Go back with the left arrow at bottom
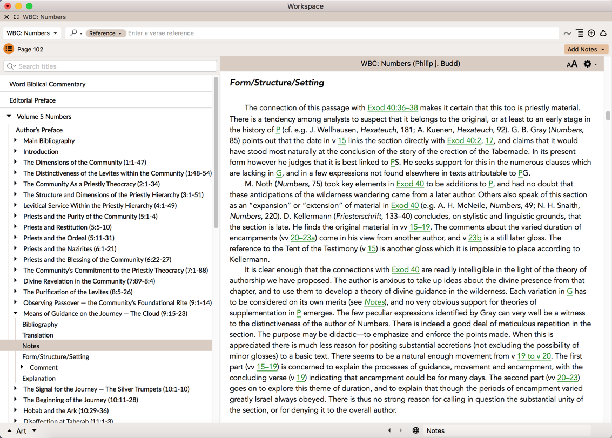The image size is (612, 438). 389,430
